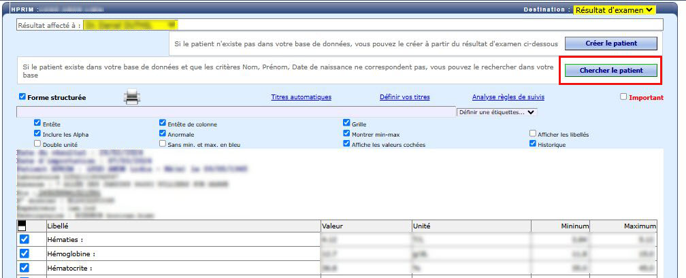686x278 pixels.
Task: Toggle 'Montrer min-max' checkbox
Action: 347,134
